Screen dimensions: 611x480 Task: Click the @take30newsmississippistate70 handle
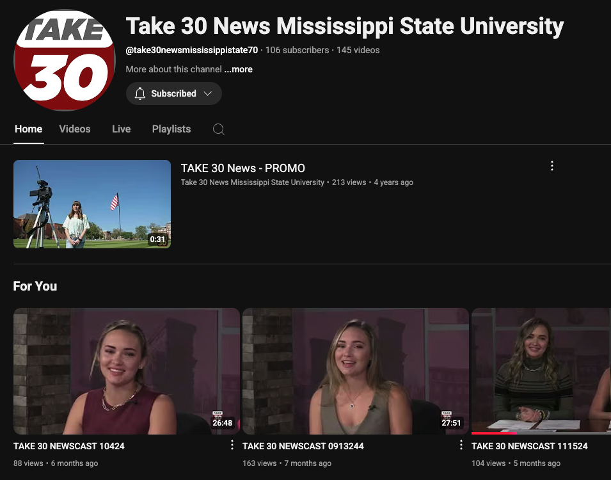[x=192, y=50]
